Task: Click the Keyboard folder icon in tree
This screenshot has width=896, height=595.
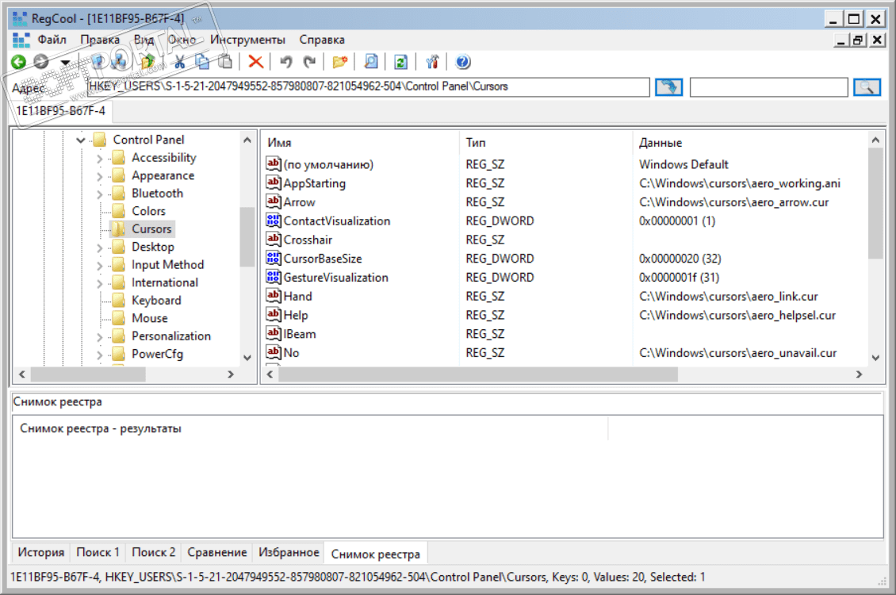Action: coord(118,300)
